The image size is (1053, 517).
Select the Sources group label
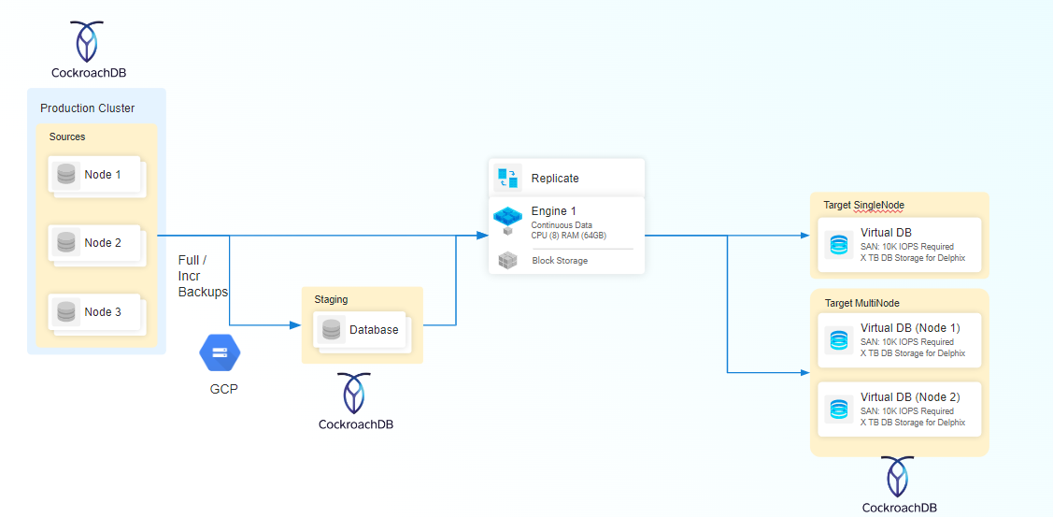click(67, 136)
